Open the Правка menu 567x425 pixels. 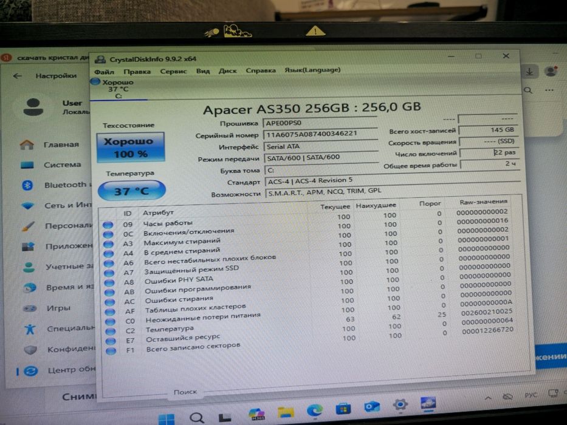tap(137, 72)
